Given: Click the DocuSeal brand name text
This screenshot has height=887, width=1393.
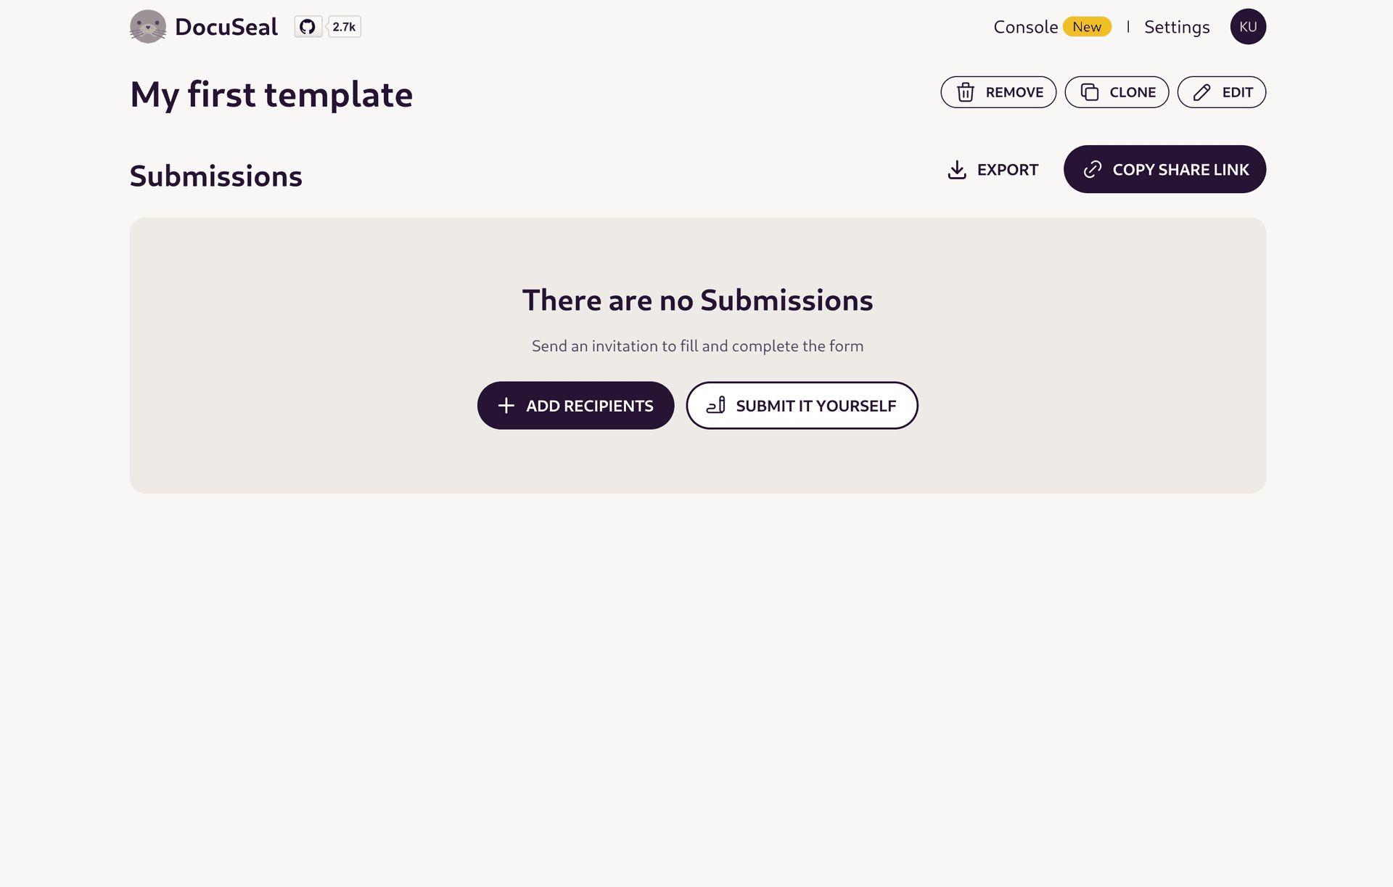Looking at the screenshot, I should tap(226, 27).
